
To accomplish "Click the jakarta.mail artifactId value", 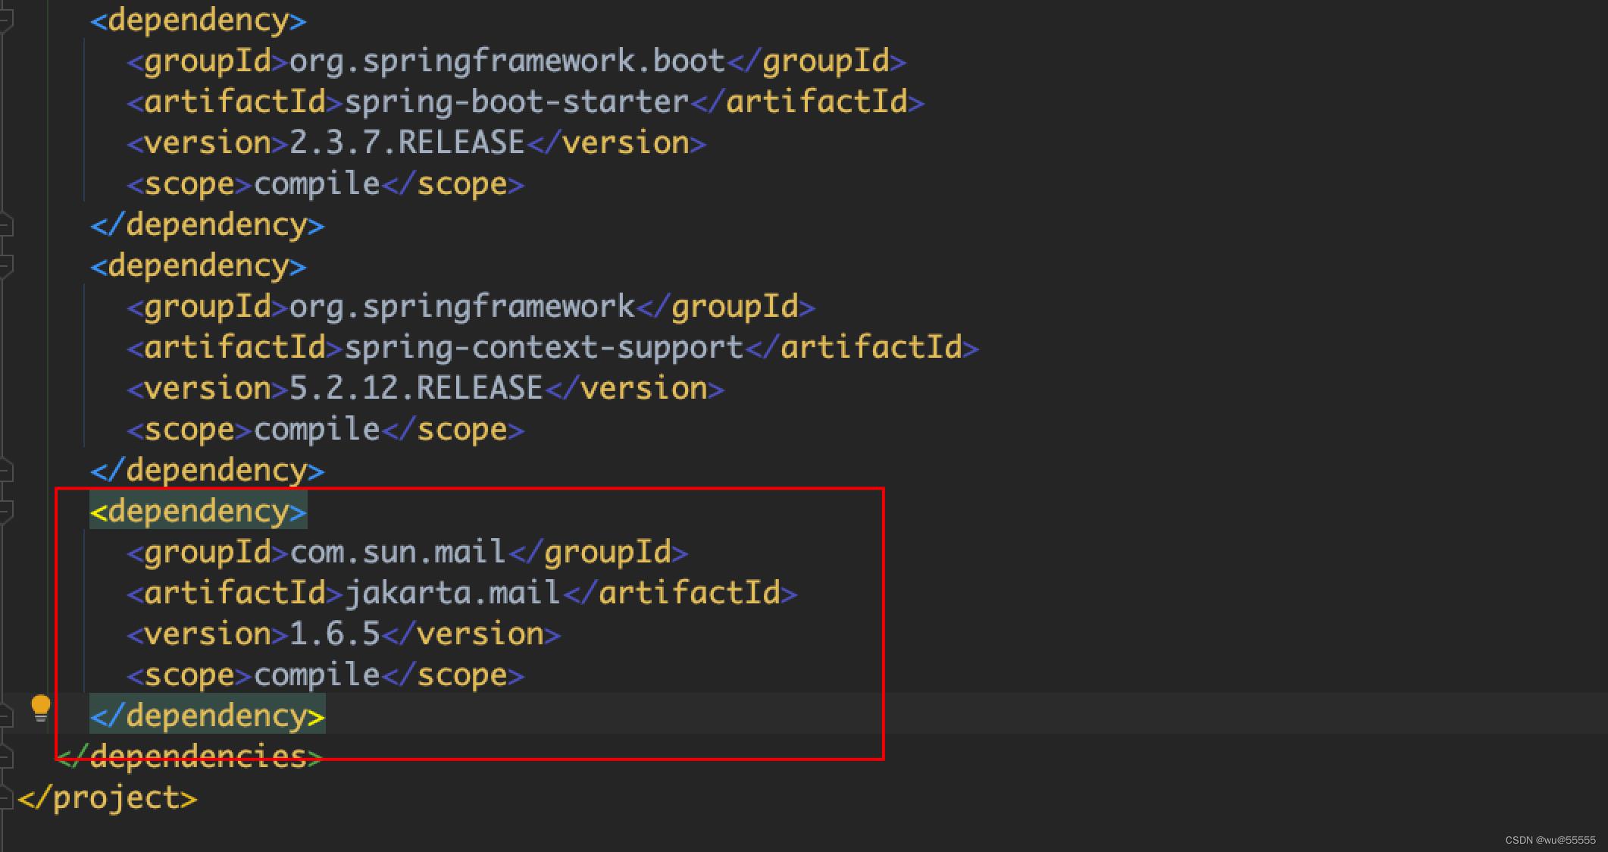I will click(x=452, y=594).
